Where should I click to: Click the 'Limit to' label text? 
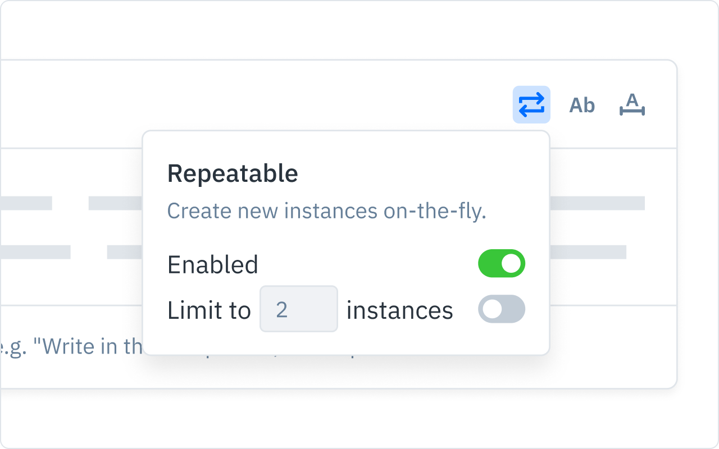[x=209, y=310]
